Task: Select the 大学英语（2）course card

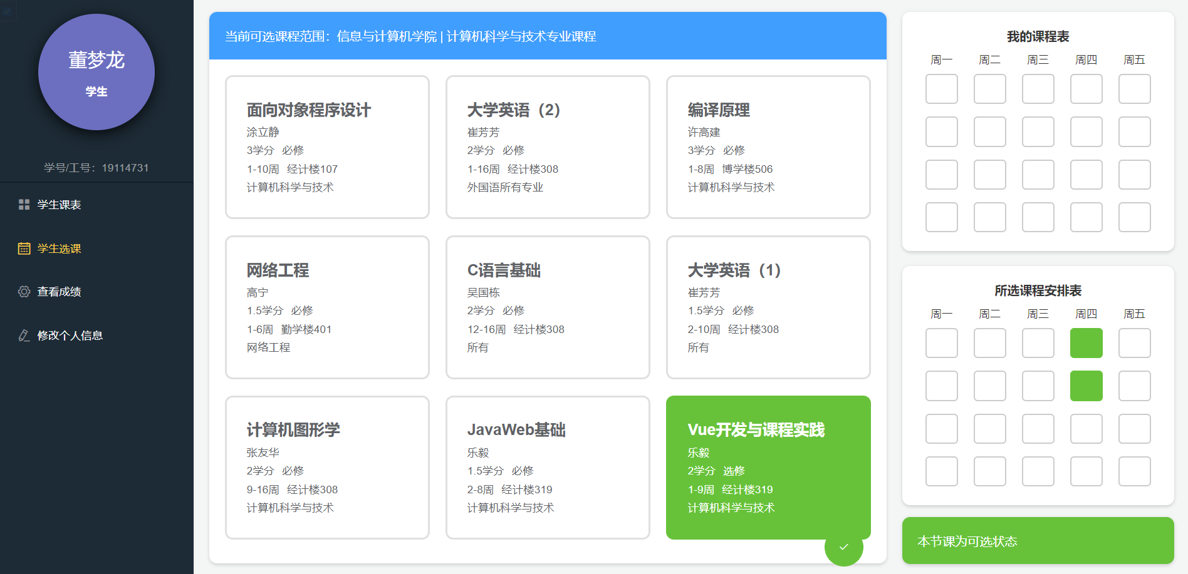Action: (548, 147)
